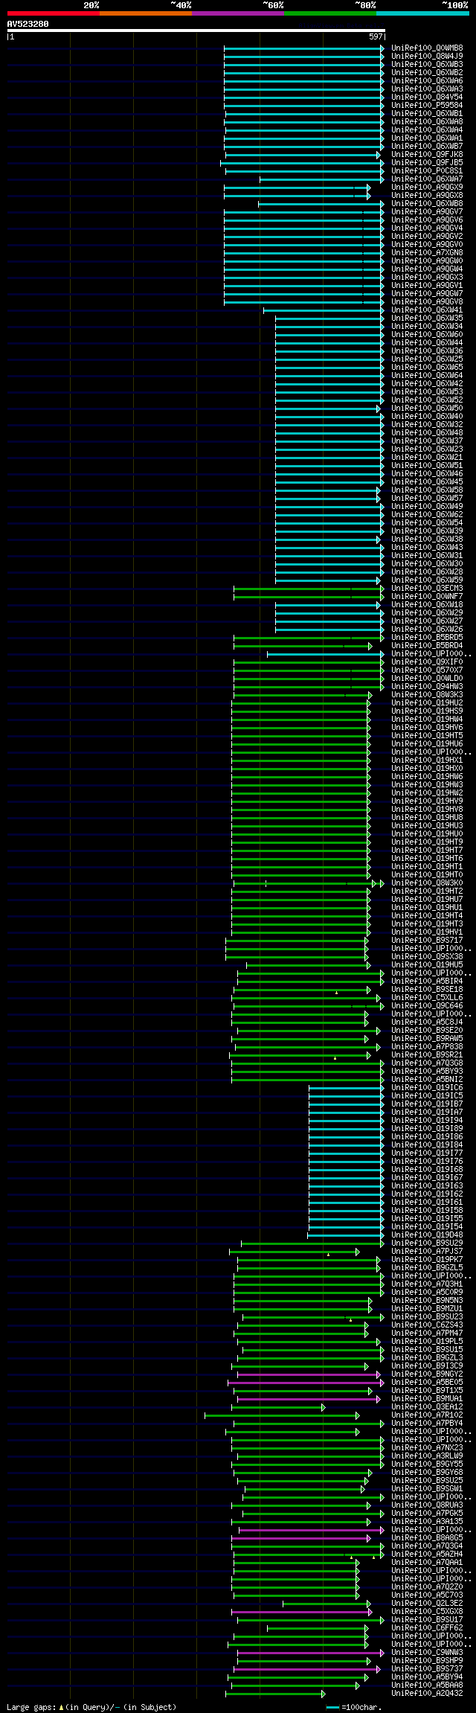Open the UniRef100_B9MUA1 hit label

(427, 1399)
